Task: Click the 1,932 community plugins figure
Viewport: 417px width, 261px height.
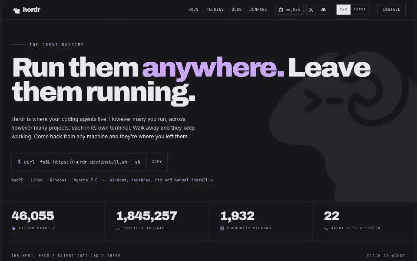Action: pos(237,216)
